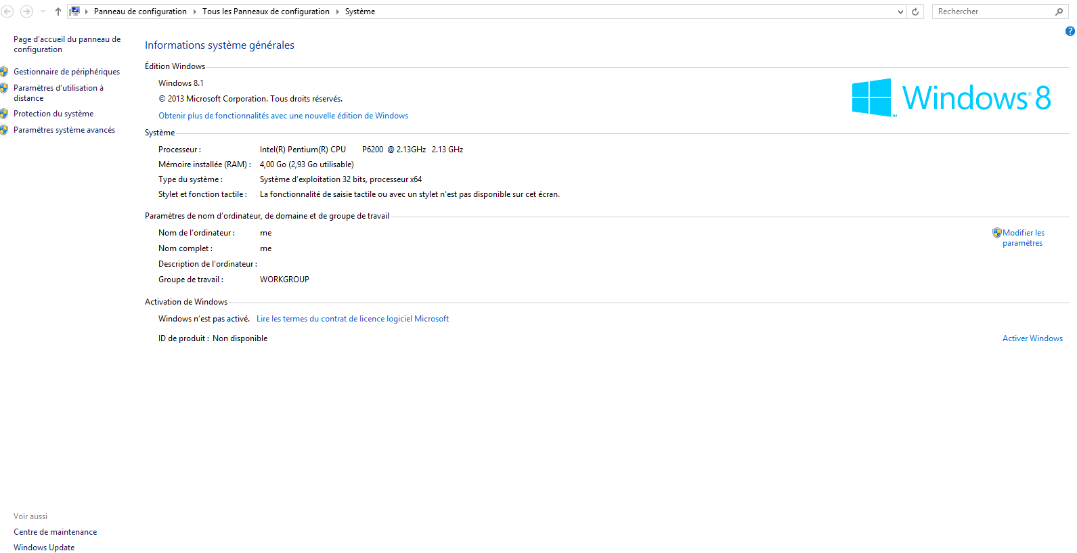Open the address bar history dropdown

point(900,12)
